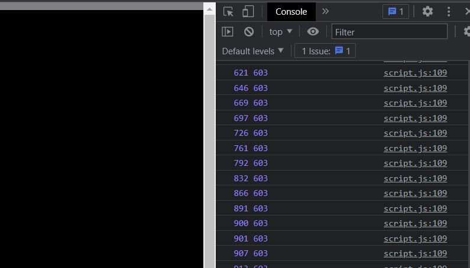This screenshot has width=470, height=268.
Task: Click the page vertical scrollbar track
Action: pos(209,141)
